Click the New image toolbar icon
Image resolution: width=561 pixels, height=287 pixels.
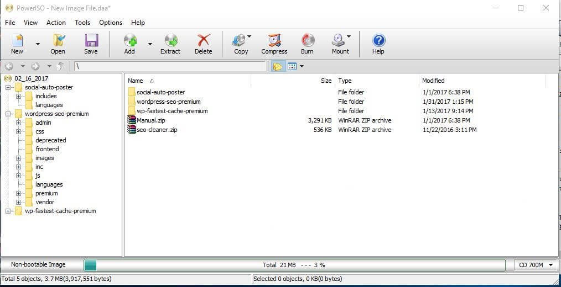tap(17, 40)
